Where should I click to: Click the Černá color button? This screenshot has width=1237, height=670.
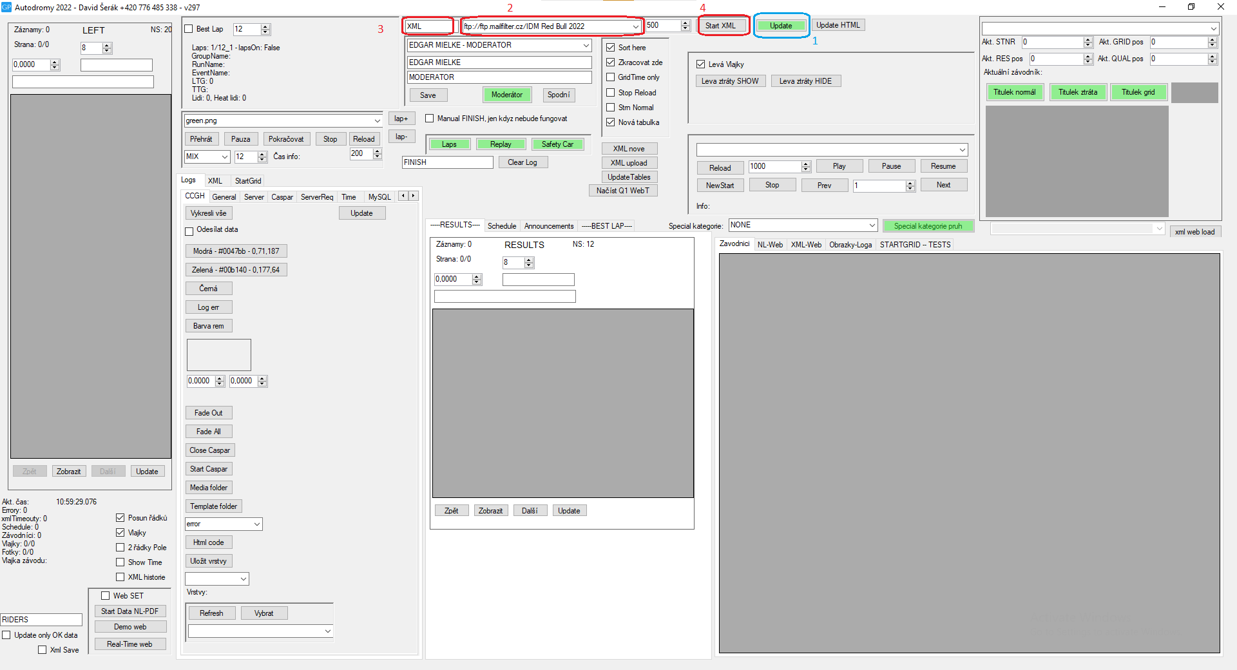209,289
